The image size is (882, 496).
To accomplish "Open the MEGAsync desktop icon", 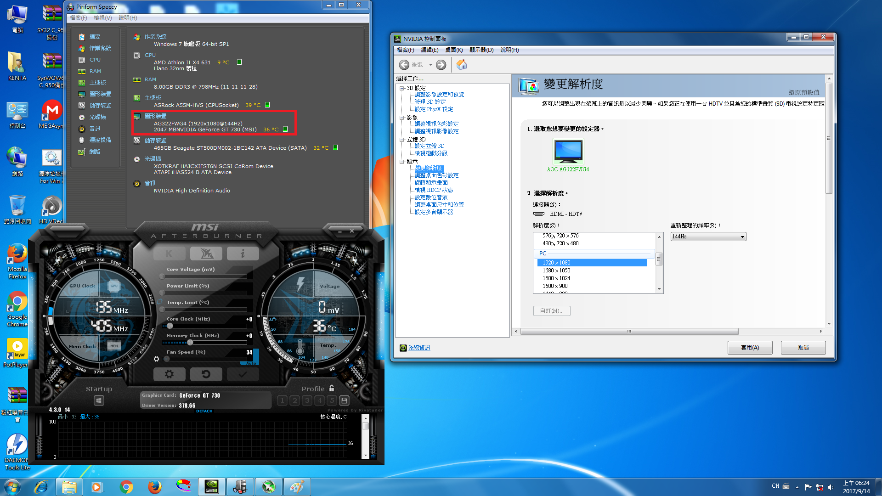I will [x=52, y=115].
